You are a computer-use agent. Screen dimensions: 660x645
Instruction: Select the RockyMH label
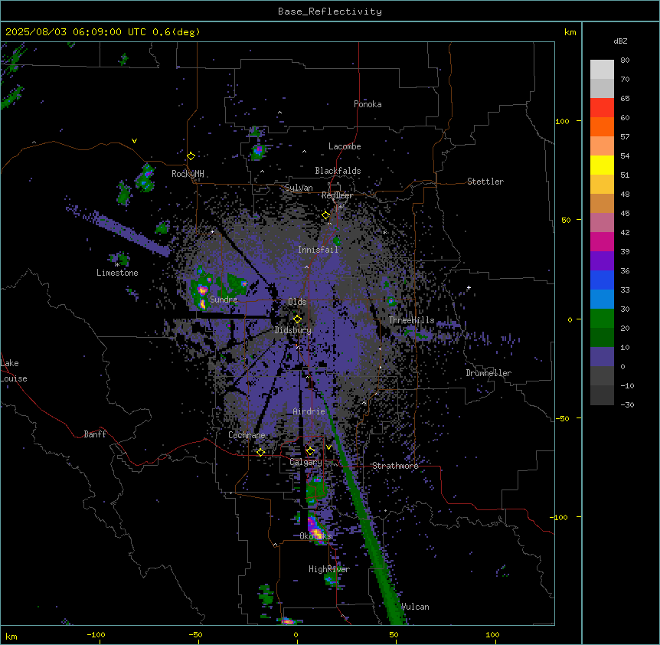[x=188, y=174]
